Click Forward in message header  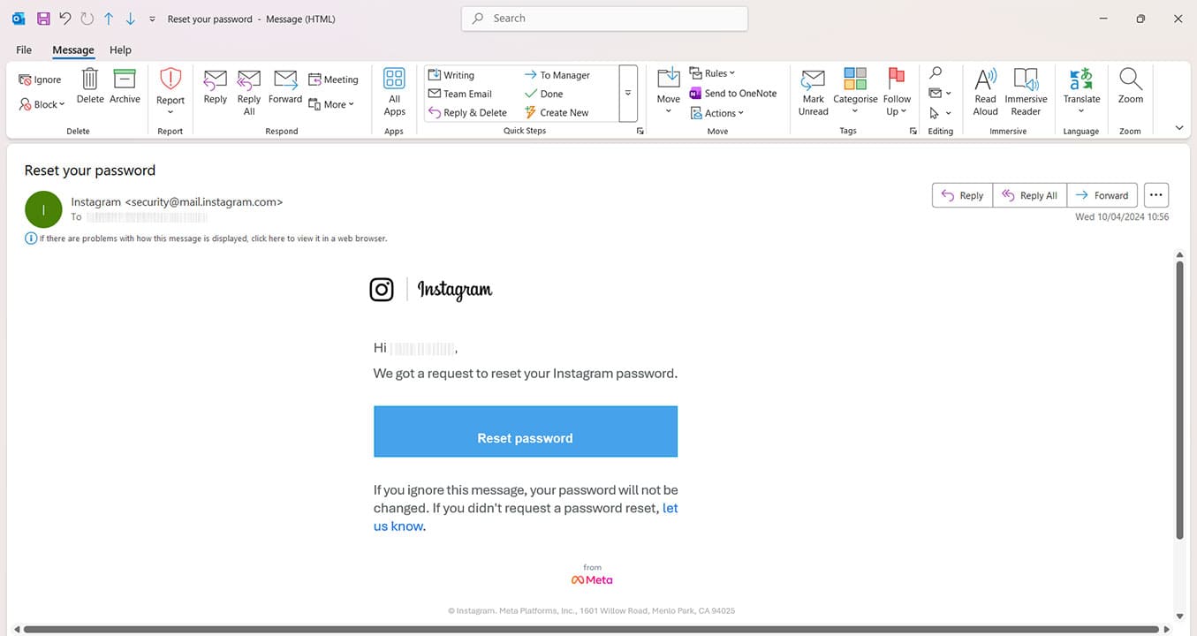point(1102,195)
